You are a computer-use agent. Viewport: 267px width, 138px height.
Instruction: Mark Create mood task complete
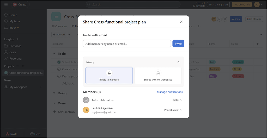(59, 69)
